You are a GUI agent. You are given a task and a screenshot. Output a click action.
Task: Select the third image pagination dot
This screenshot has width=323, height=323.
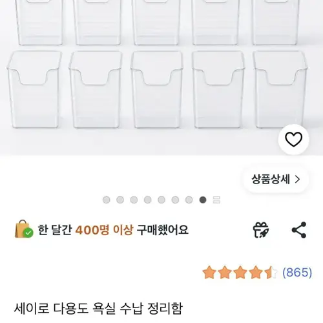click(134, 200)
